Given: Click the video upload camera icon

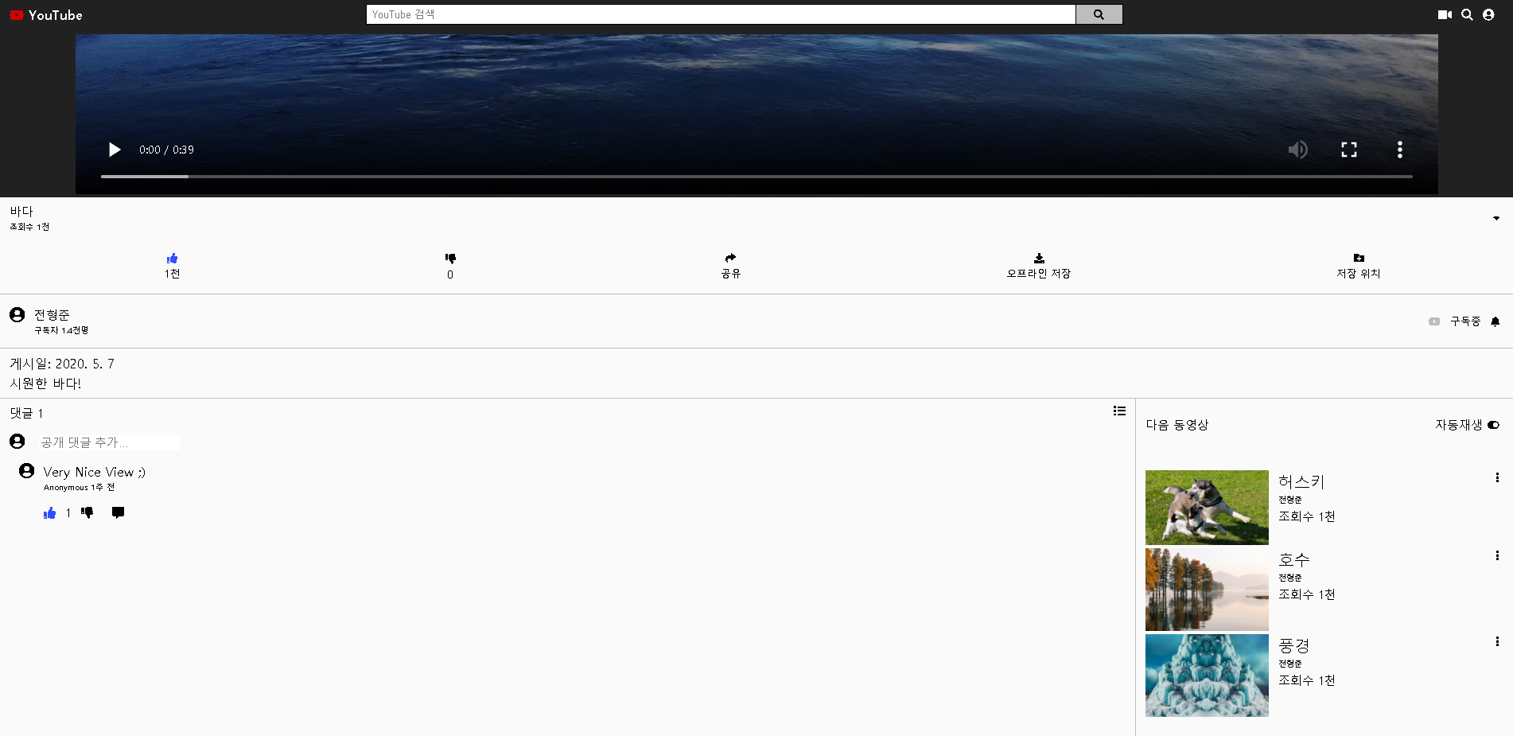Looking at the screenshot, I should 1444,14.
